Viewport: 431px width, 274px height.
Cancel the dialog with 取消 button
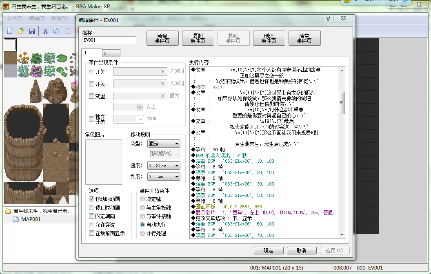point(302,250)
